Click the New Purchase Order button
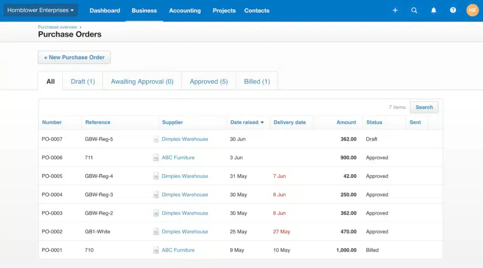 click(x=74, y=57)
